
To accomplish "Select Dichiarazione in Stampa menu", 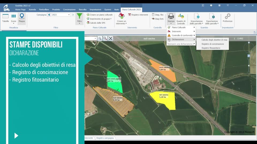I will pyautogui.click(x=181, y=39).
